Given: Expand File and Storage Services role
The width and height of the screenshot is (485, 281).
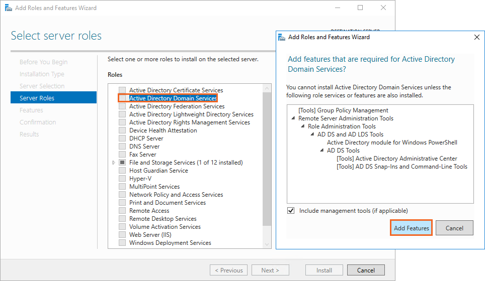Looking at the screenshot, I should click(x=114, y=163).
